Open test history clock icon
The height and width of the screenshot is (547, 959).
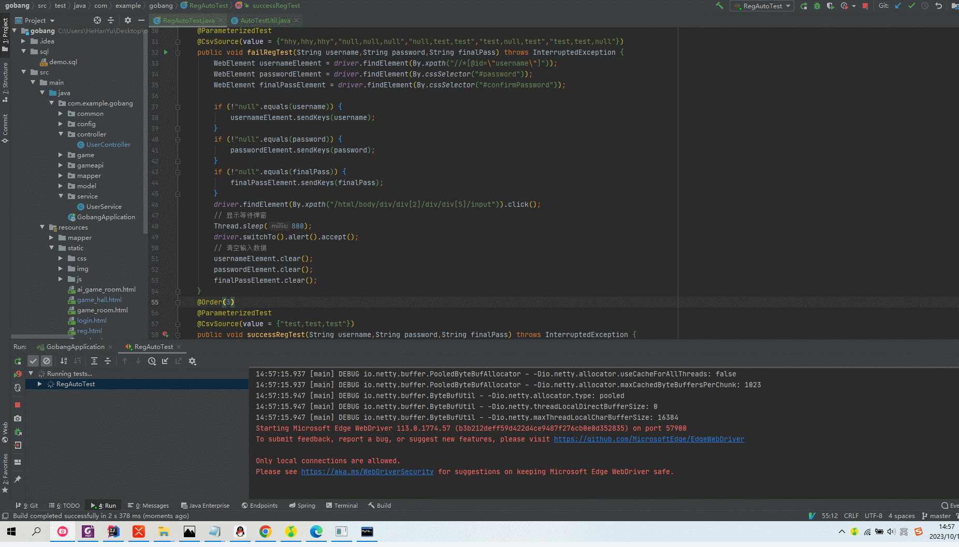(x=152, y=361)
